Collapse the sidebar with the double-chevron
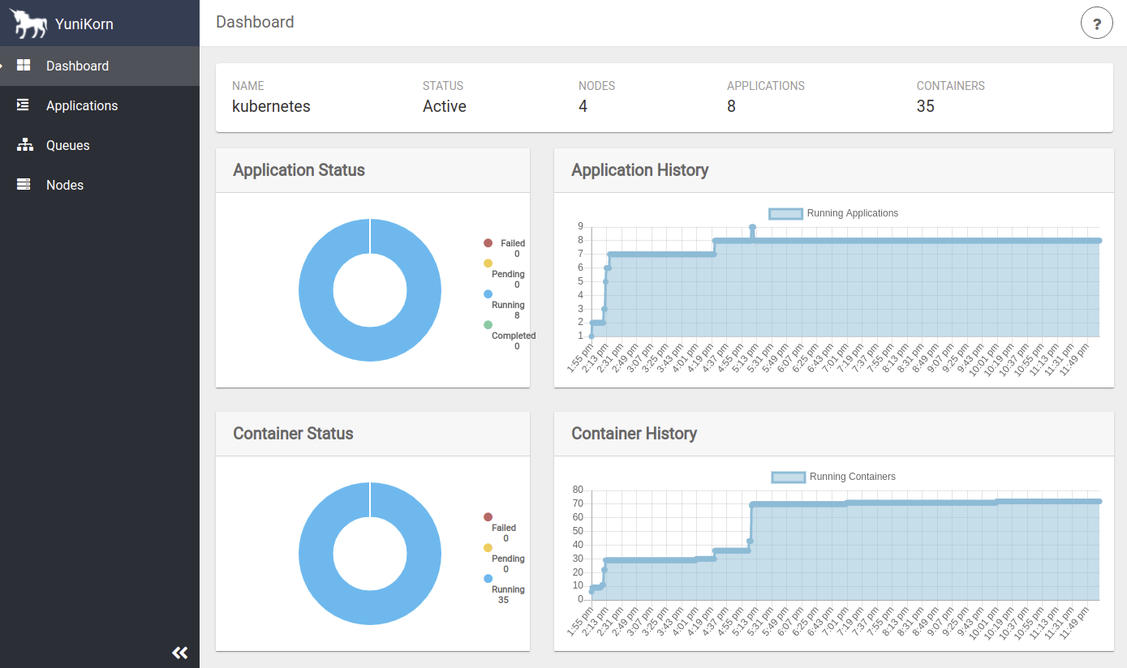The height and width of the screenshot is (668, 1127). coord(179,652)
